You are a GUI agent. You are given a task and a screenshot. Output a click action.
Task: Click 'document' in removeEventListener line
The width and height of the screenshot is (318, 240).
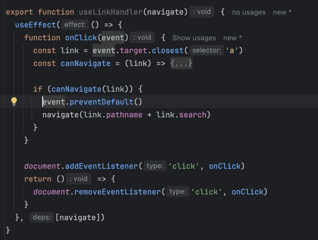point(51,192)
